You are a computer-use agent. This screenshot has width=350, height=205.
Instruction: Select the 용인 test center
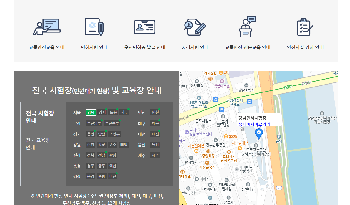click(x=91, y=134)
